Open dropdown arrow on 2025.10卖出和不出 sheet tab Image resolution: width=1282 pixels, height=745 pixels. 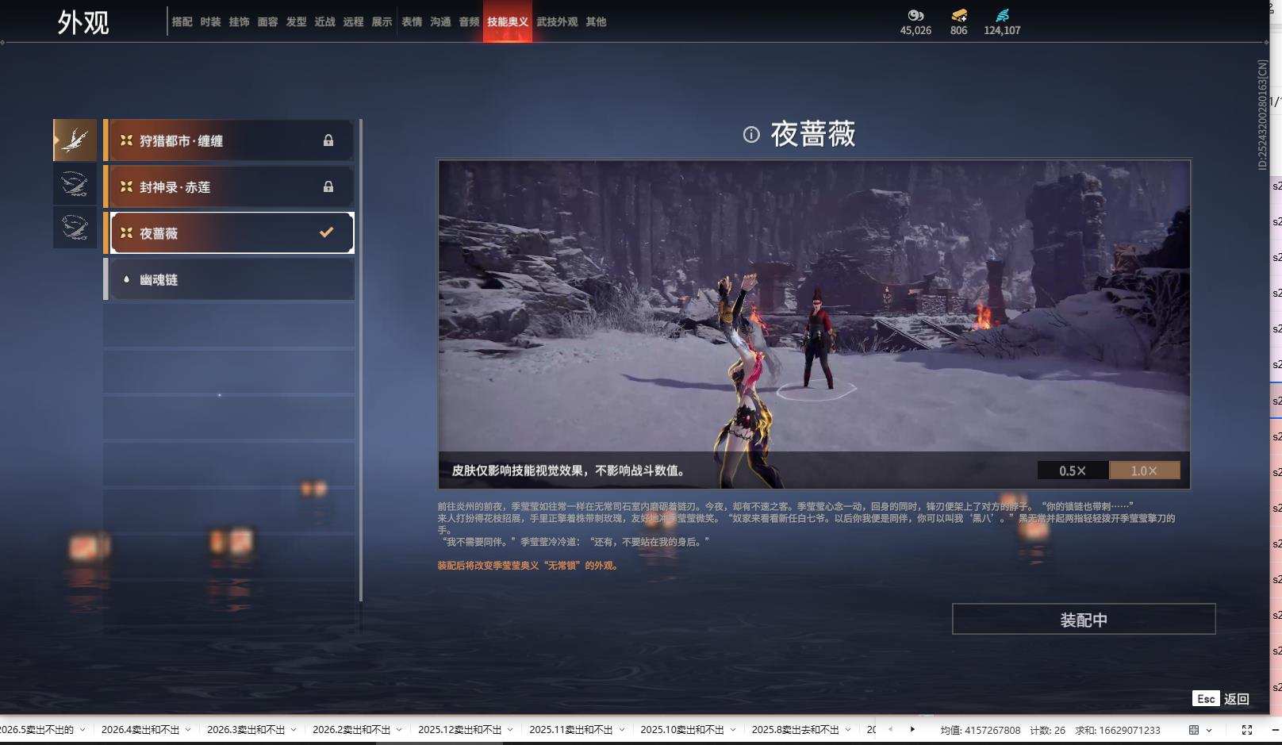pos(732,730)
